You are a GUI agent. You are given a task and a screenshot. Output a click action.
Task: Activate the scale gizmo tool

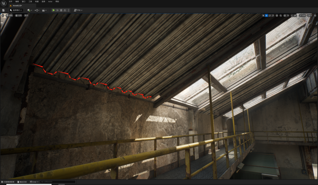tap(273, 15)
